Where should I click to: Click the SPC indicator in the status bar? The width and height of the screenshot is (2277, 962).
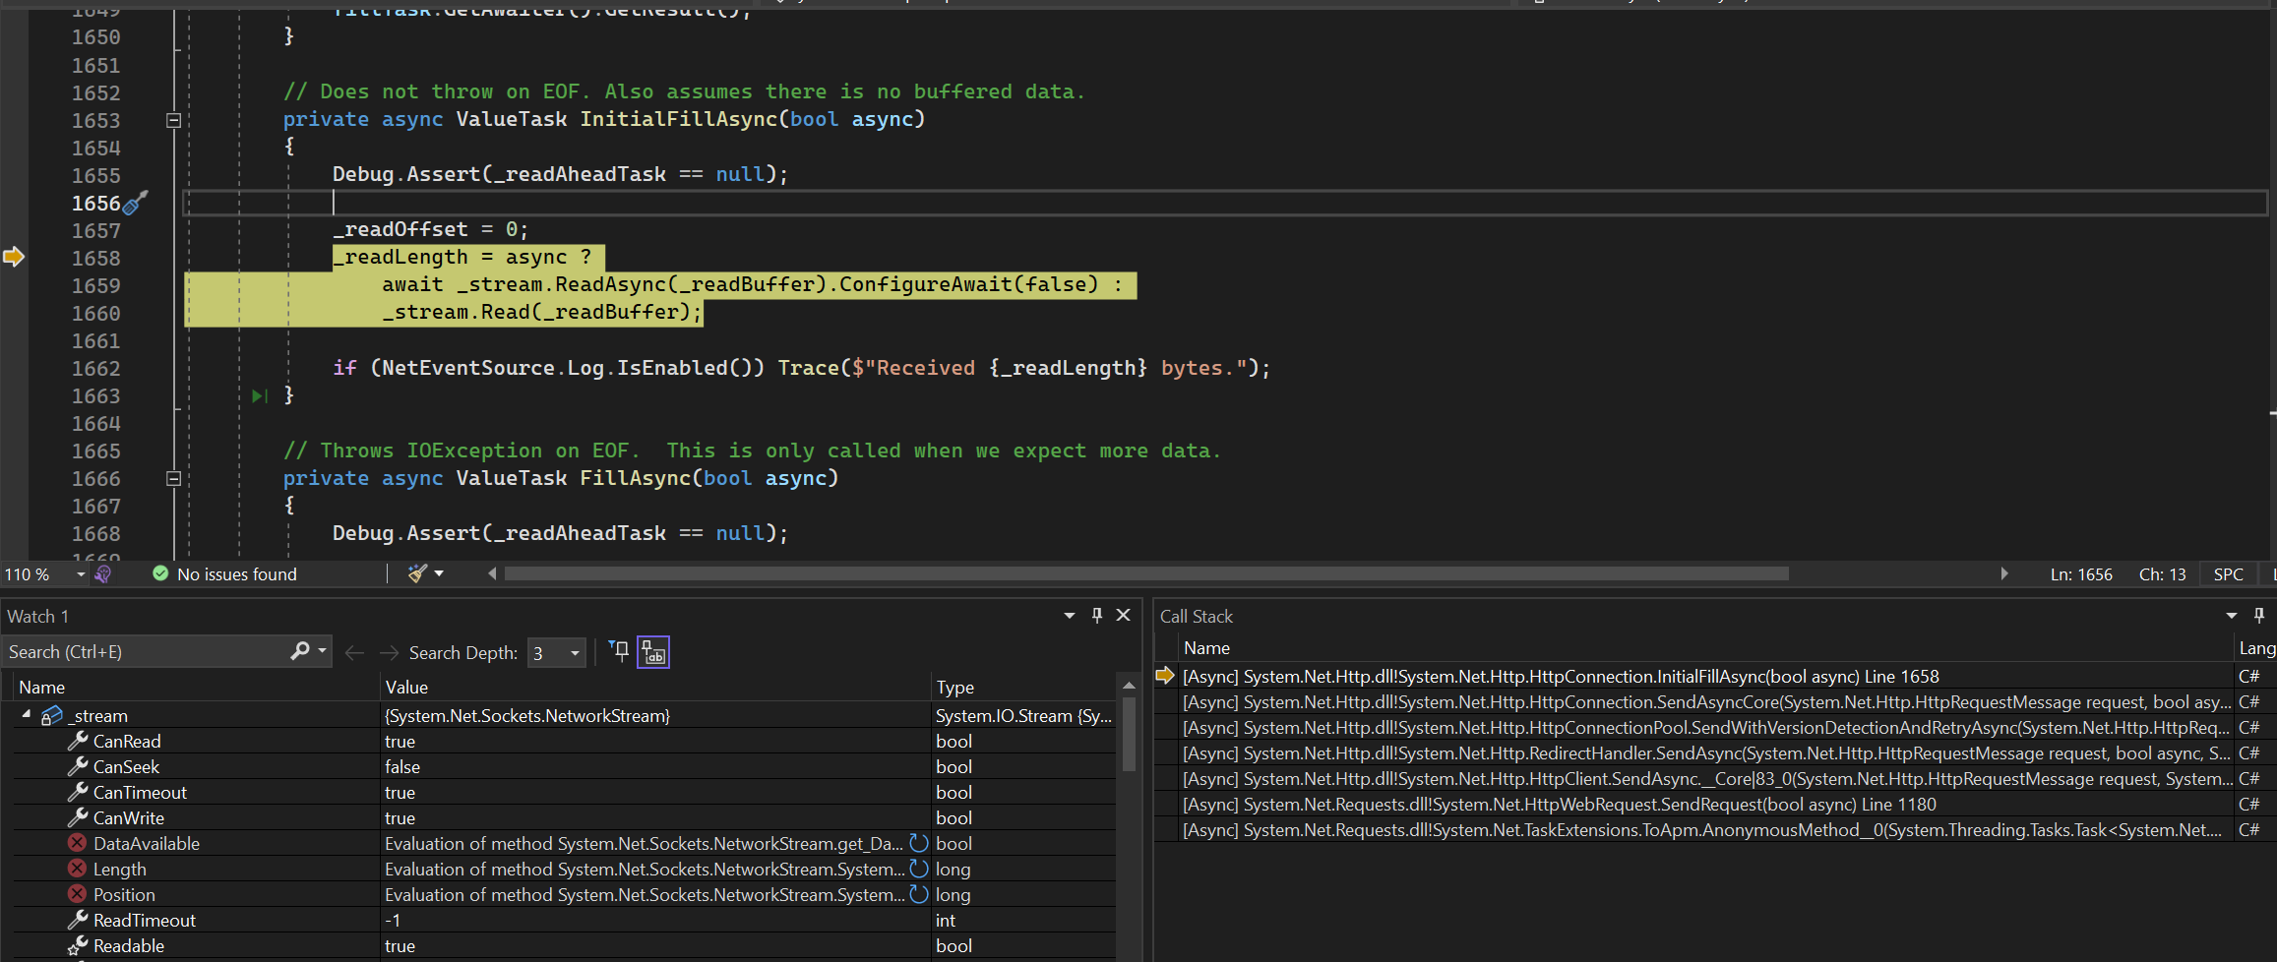(x=2228, y=573)
